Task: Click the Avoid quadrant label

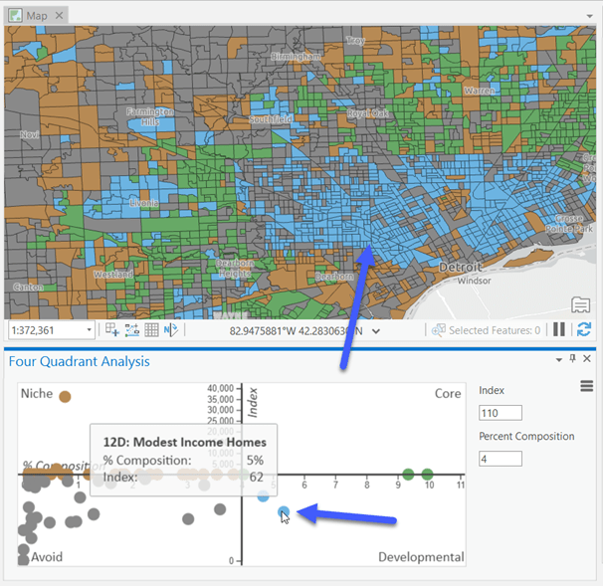Action: (x=47, y=557)
